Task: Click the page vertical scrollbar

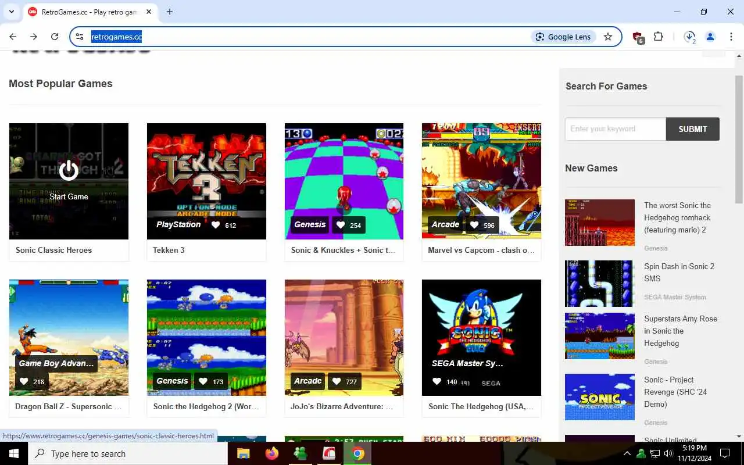Action: [x=739, y=139]
